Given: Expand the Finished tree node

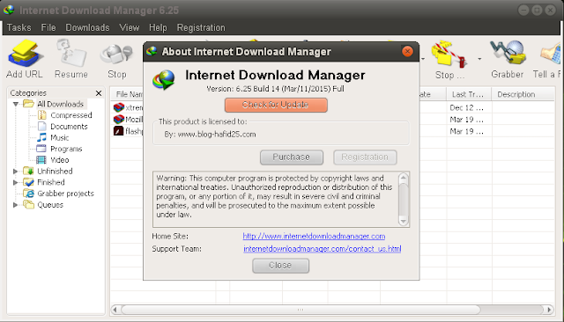Looking at the screenshot, I should (x=16, y=182).
